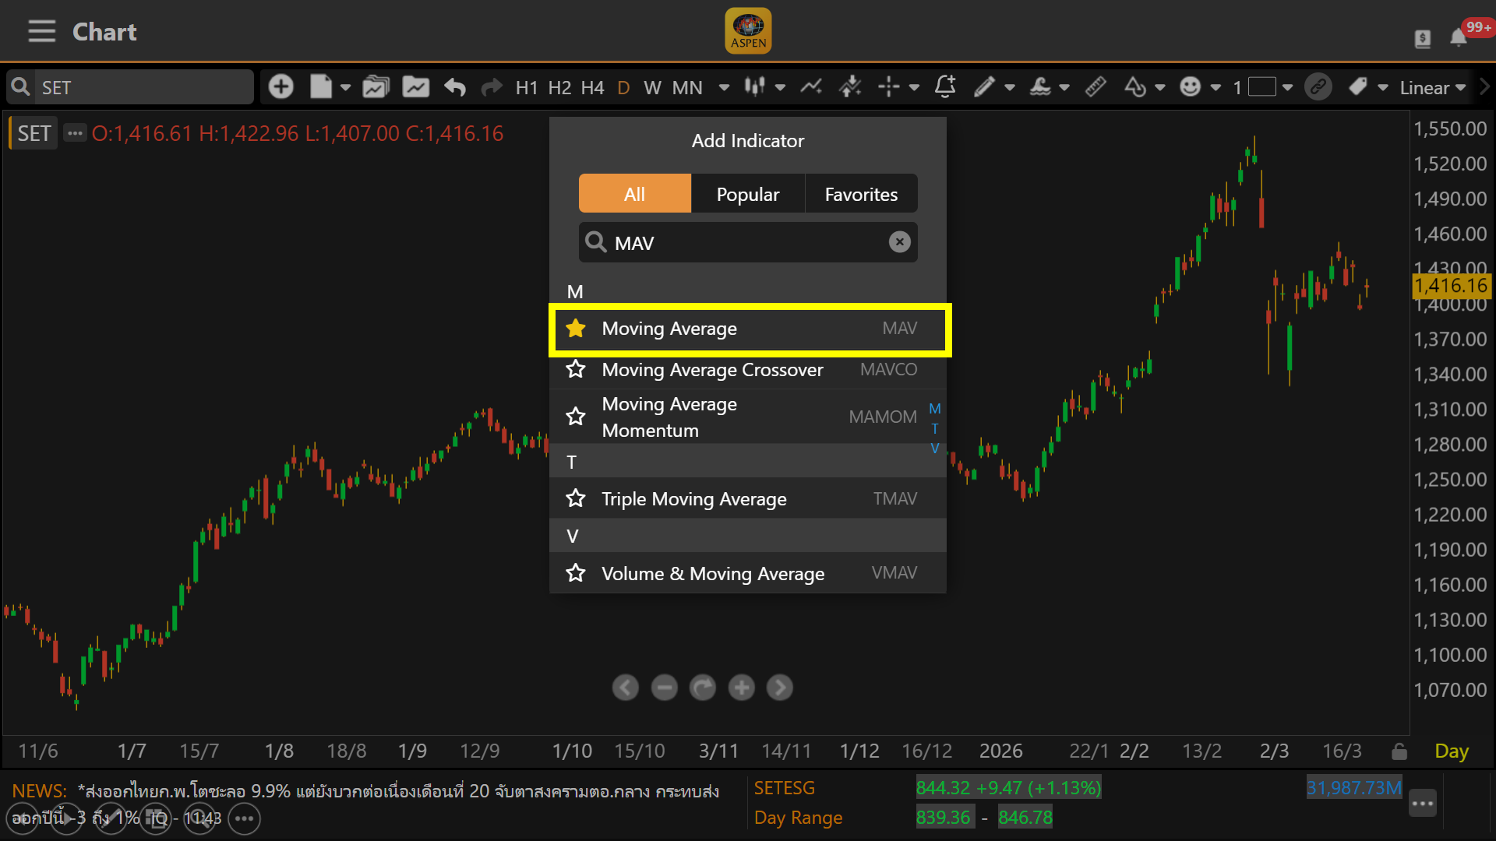The width and height of the screenshot is (1496, 841).
Task: Toggle the chart link chain button
Action: point(1318,86)
